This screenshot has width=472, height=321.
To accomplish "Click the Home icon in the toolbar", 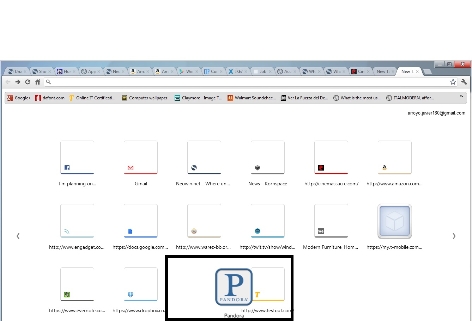I will tap(37, 82).
